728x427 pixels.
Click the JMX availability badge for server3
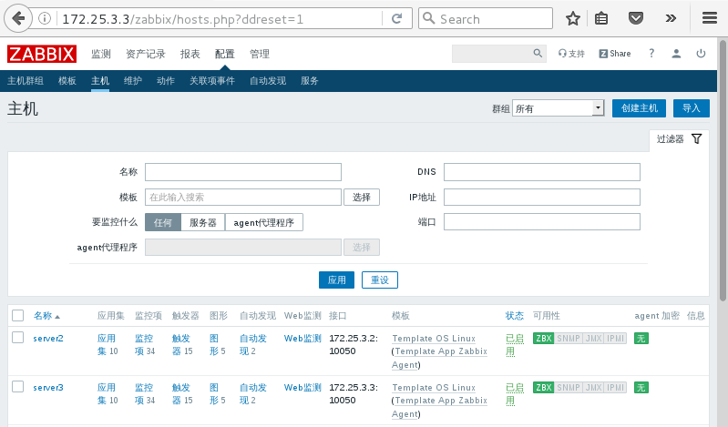pyautogui.click(x=594, y=388)
